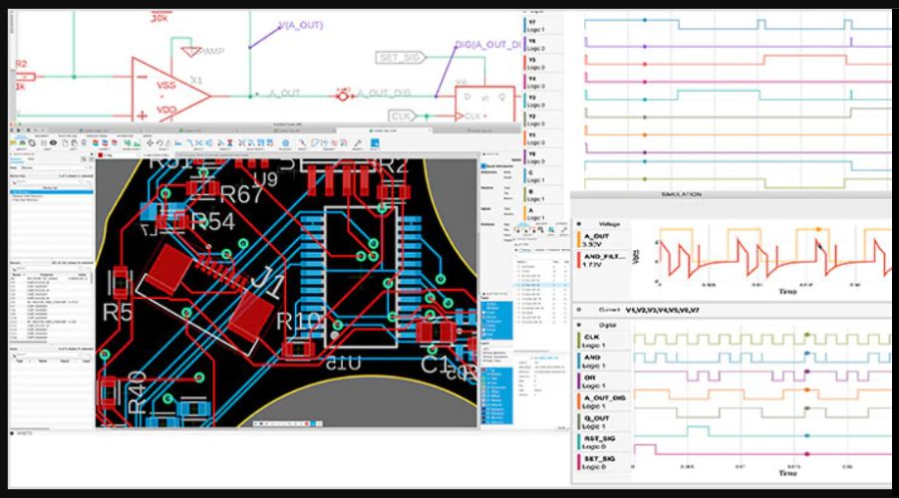The height and width of the screenshot is (498, 899).
Task: Click the green cursor marker on CLK waveform
Action: point(806,334)
